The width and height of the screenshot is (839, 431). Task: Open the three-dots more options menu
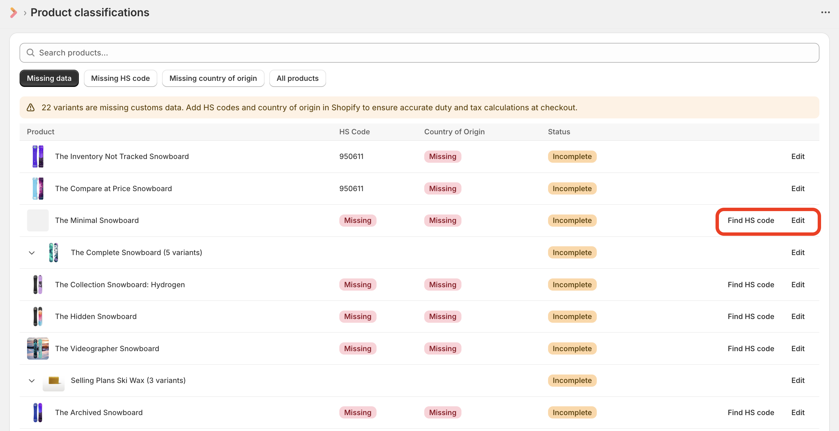click(x=825, y=13)
